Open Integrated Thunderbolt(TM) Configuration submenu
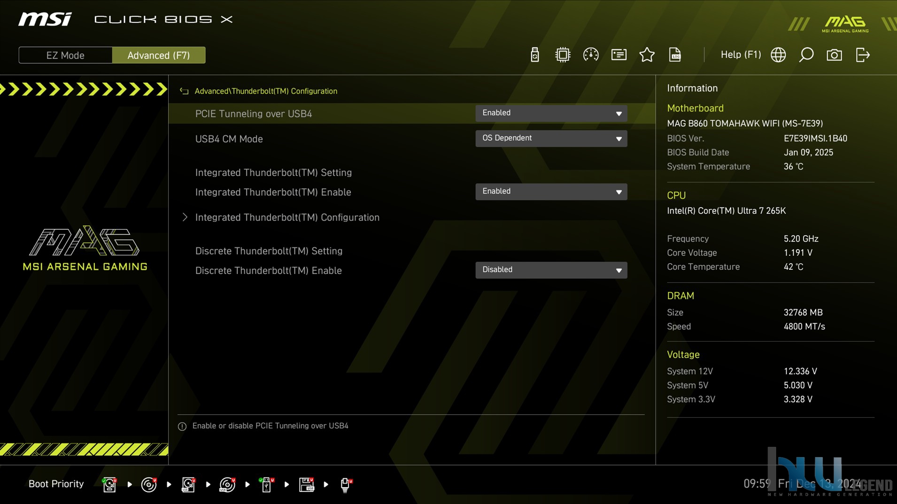This screenshot has height=504, width=897. [287, 217]
